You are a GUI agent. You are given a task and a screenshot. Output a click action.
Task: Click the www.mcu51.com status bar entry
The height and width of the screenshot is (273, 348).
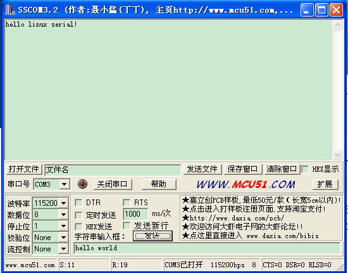(30, 265)
